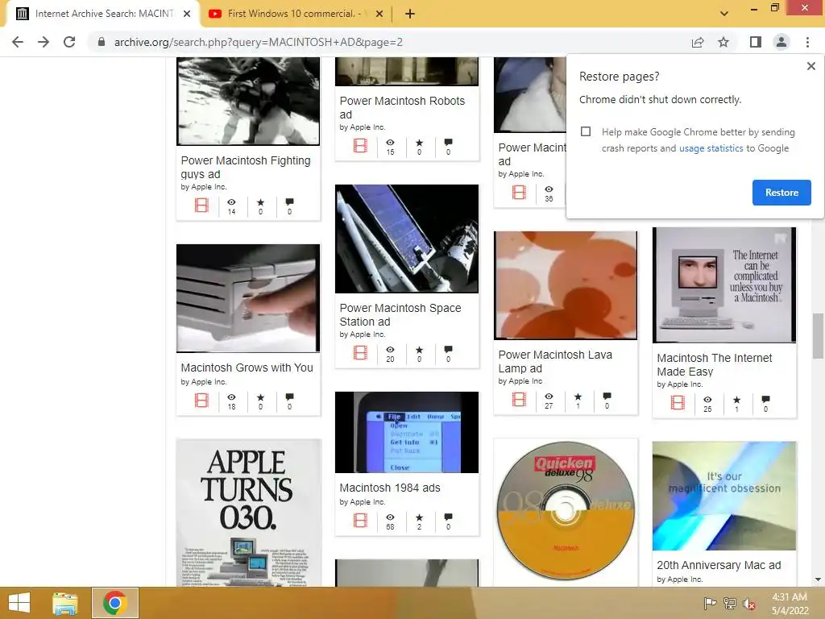The height and width of the screenshot is (619, 825).
Task: Click the page vertical scrollbar thumb
Action: (x=818, y=336)
